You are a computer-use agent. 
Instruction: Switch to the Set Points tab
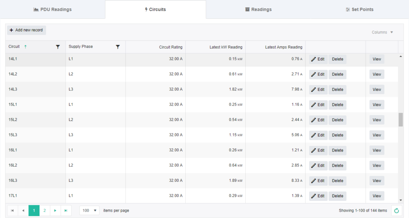coord(359,10)
